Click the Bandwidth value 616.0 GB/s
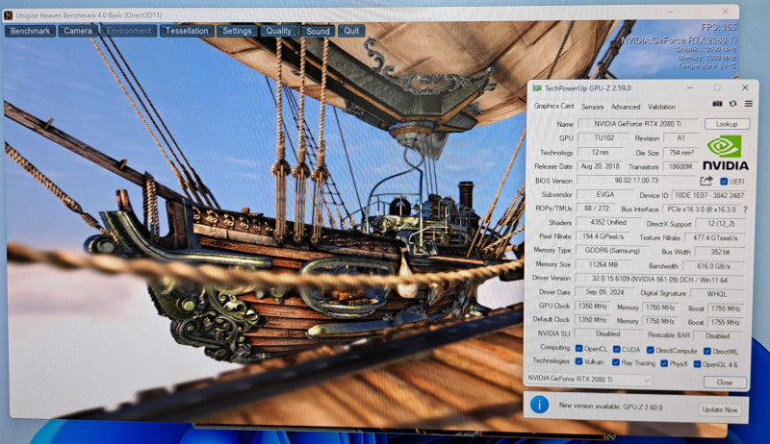Viewport: 770px width, 444px height. [x=713, y=266]
